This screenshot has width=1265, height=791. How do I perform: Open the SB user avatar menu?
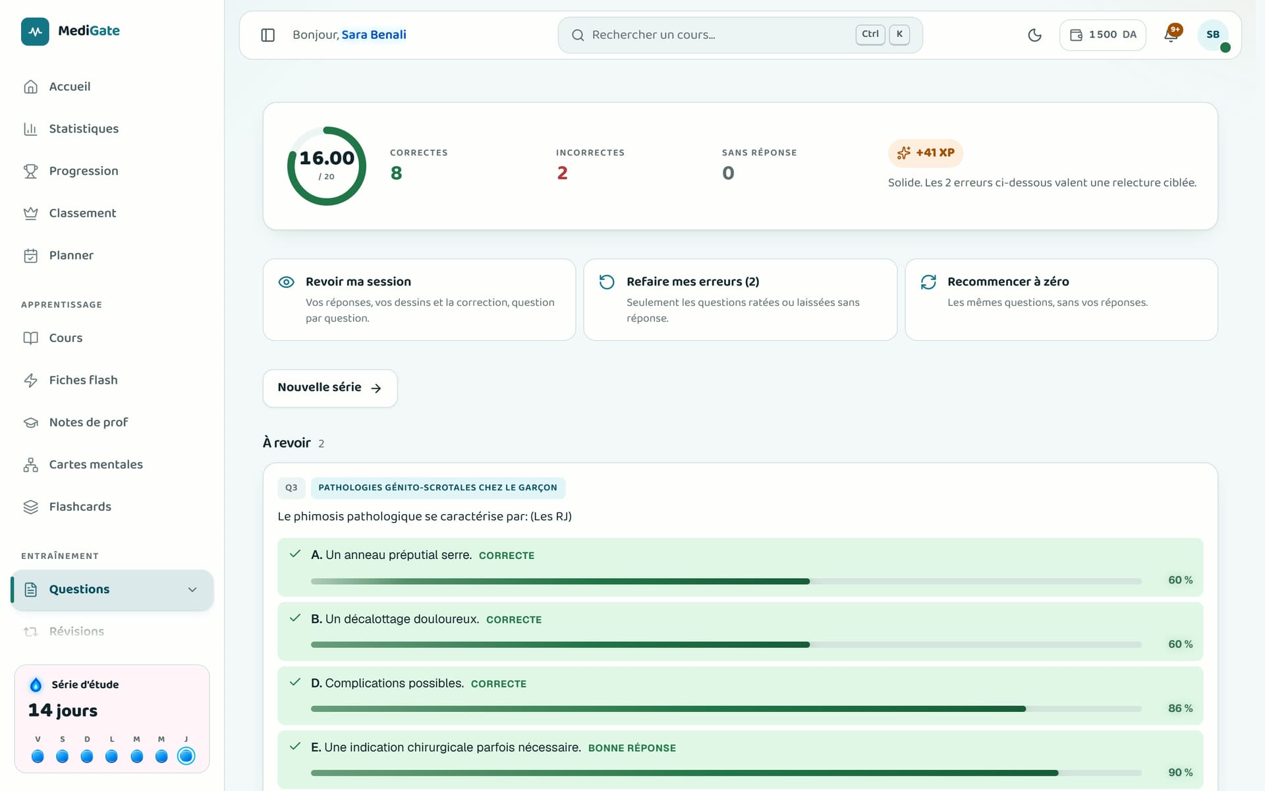click(1213, 35)
